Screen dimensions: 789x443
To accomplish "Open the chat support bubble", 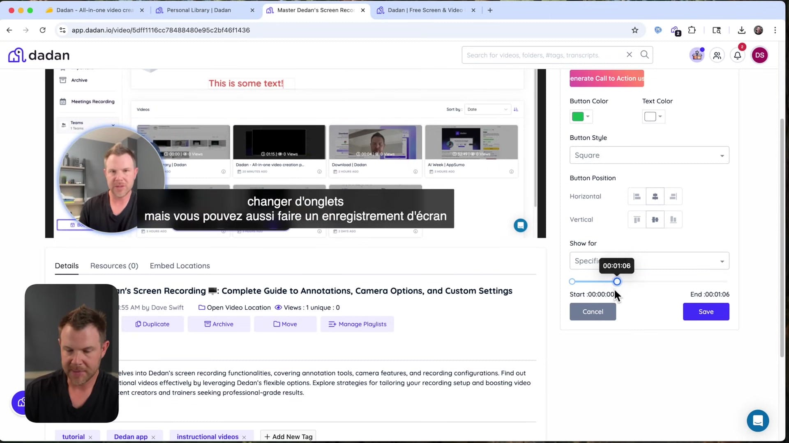I will pos(758,420).
